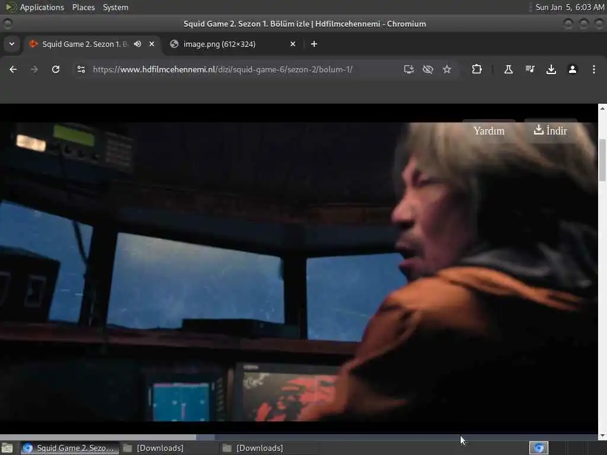Viewport: 607px width, 455px height.
Task: View site information icon in address bar
Action: pyautogui.click(x=81, y=69)
